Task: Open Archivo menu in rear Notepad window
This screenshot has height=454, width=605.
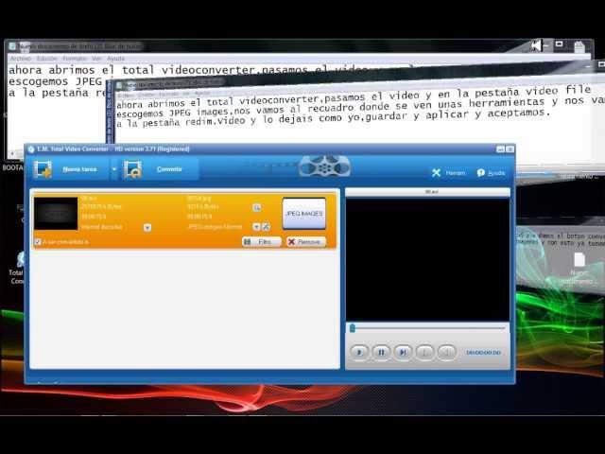Action: [x=21, y=59]
